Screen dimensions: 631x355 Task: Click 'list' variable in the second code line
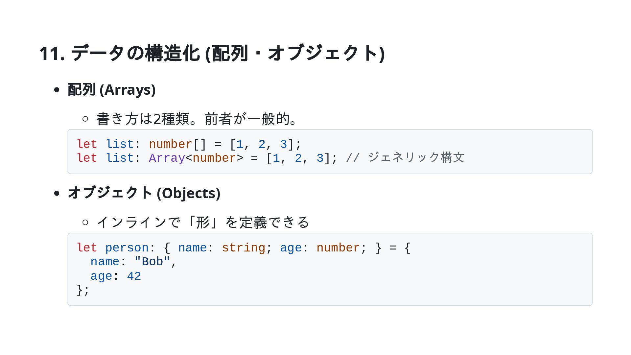point(120,158)
